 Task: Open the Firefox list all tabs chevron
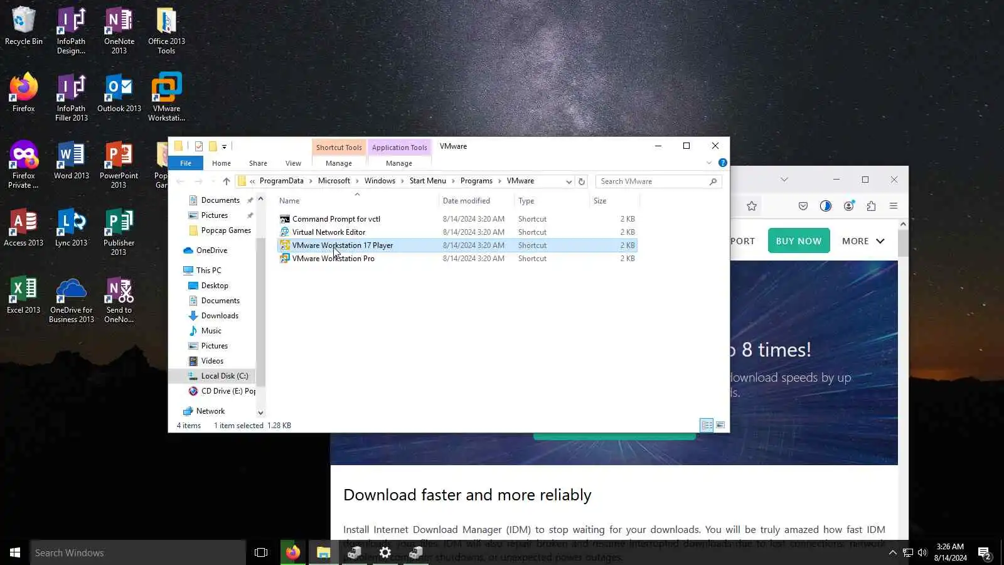click(x=784, y=180)
